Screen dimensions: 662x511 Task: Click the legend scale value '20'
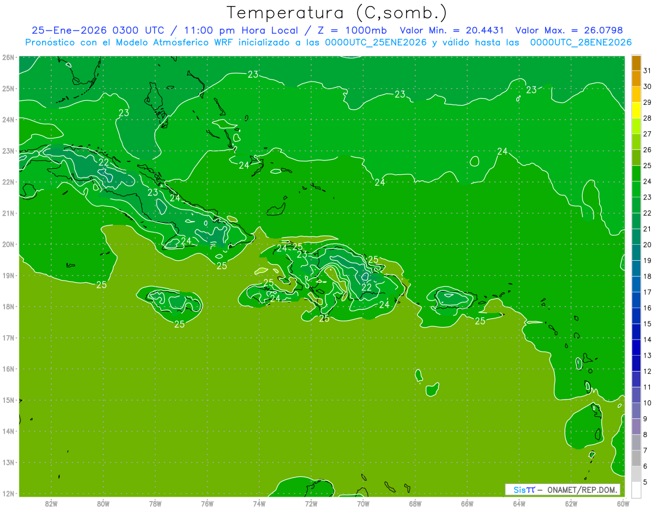click(x=647, y=245)
